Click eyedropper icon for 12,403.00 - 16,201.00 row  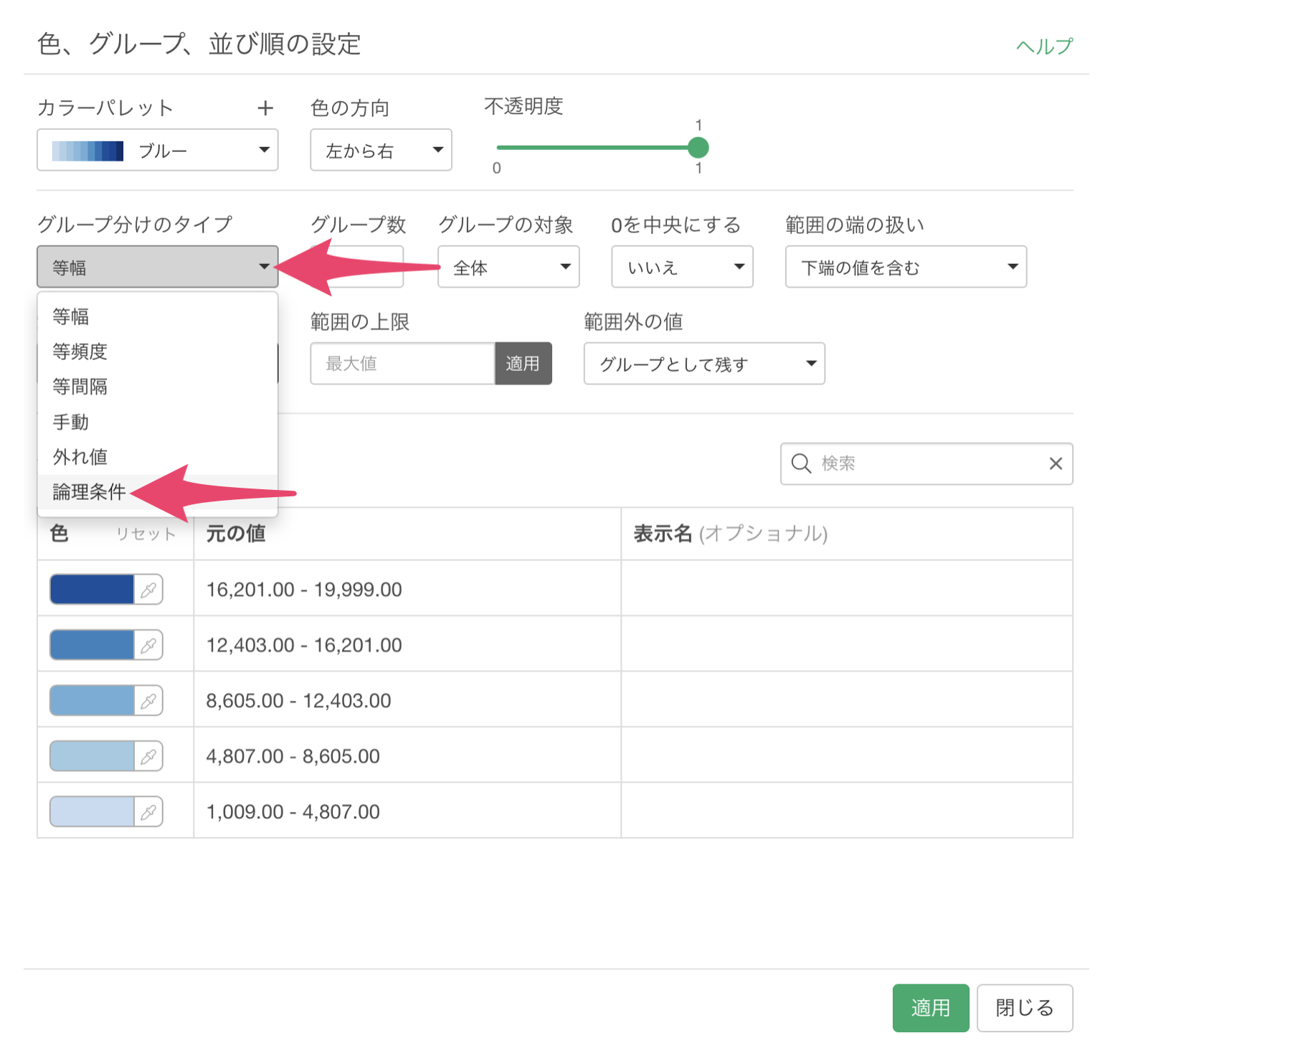pos(148,645)
